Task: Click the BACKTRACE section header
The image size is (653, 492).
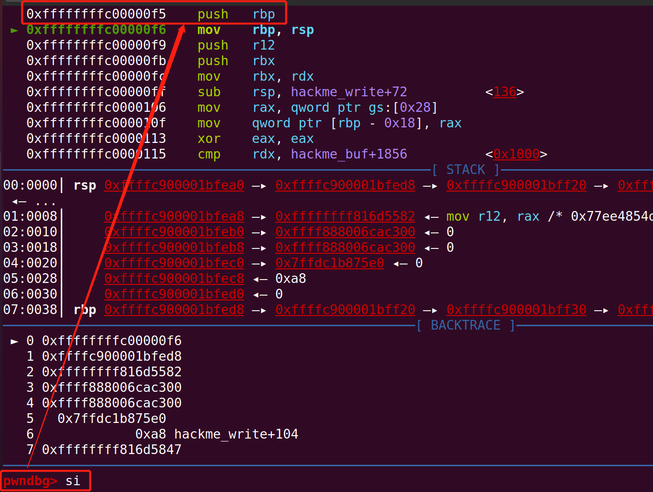Action: [465, 325]
